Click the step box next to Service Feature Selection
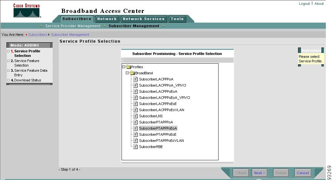Screen dimensions: 332x180 point(9,61)
